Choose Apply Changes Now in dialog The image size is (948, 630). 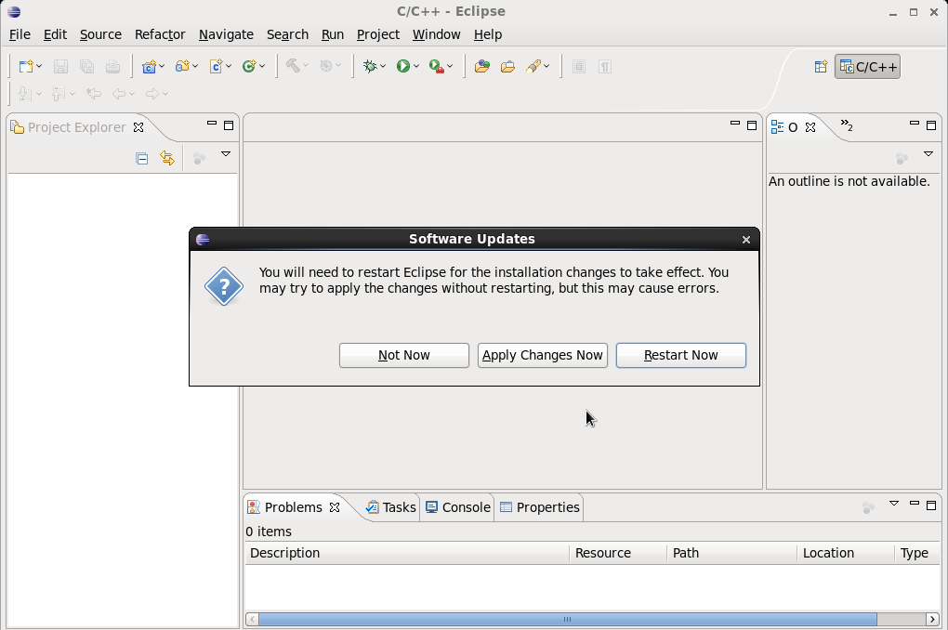542,355
